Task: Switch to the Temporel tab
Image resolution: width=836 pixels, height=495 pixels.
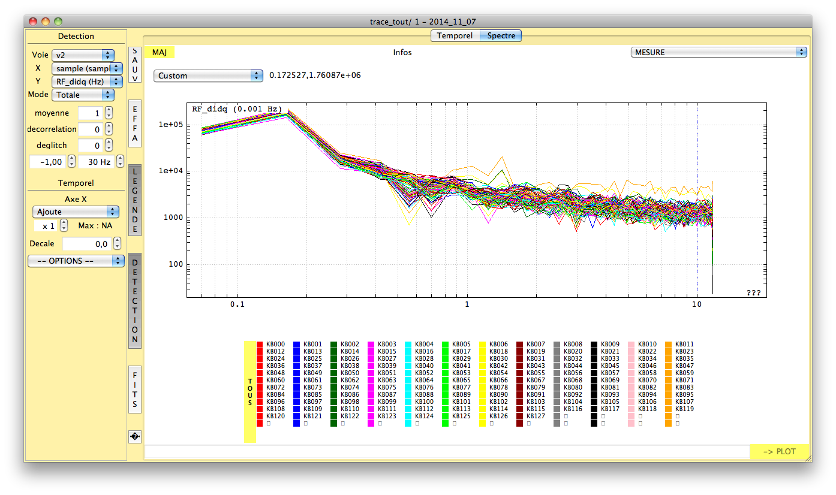Action: tap(455, 36)
